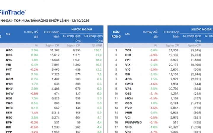
Task: Select the GEE ticker cell
Action: pyautogui.click(x=128, y=93)
